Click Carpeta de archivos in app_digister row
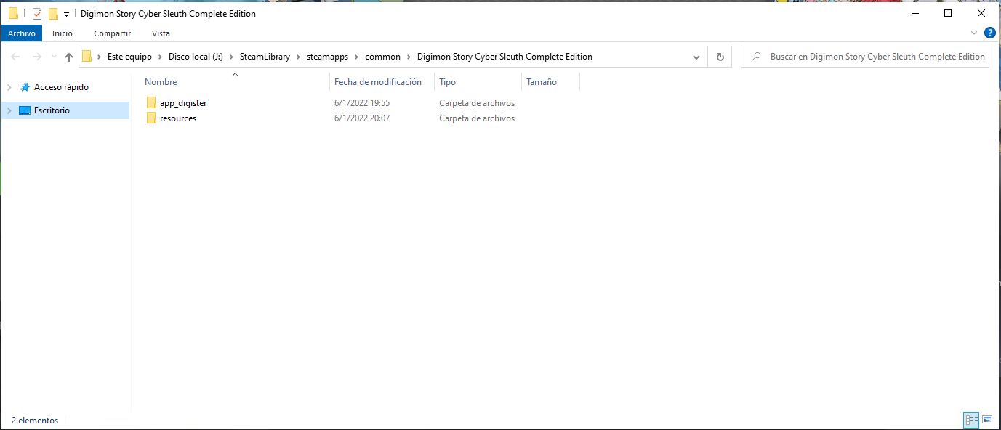Viewport: 1001px width, 430px height. click(477, 103)
